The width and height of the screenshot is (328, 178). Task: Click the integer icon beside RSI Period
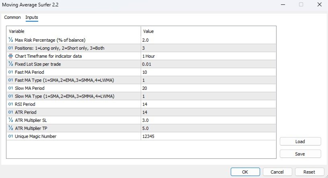10,104
